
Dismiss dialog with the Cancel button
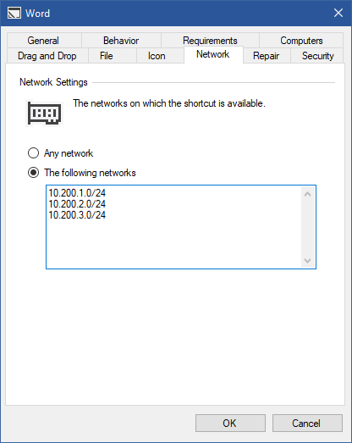[x=307, y=423]
